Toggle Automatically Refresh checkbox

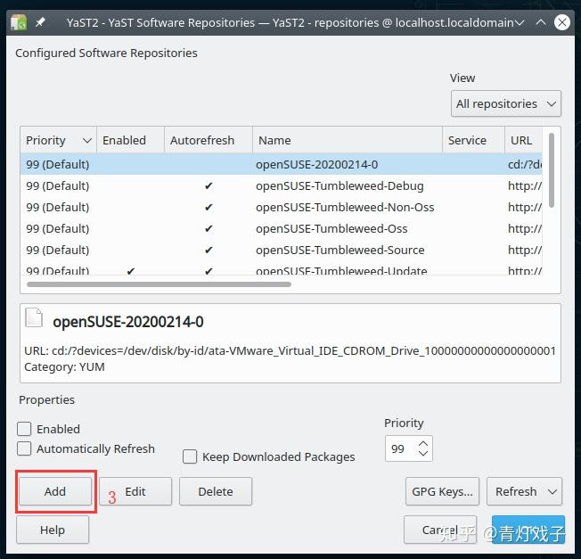pyautogui.click(x=24, y=448)
